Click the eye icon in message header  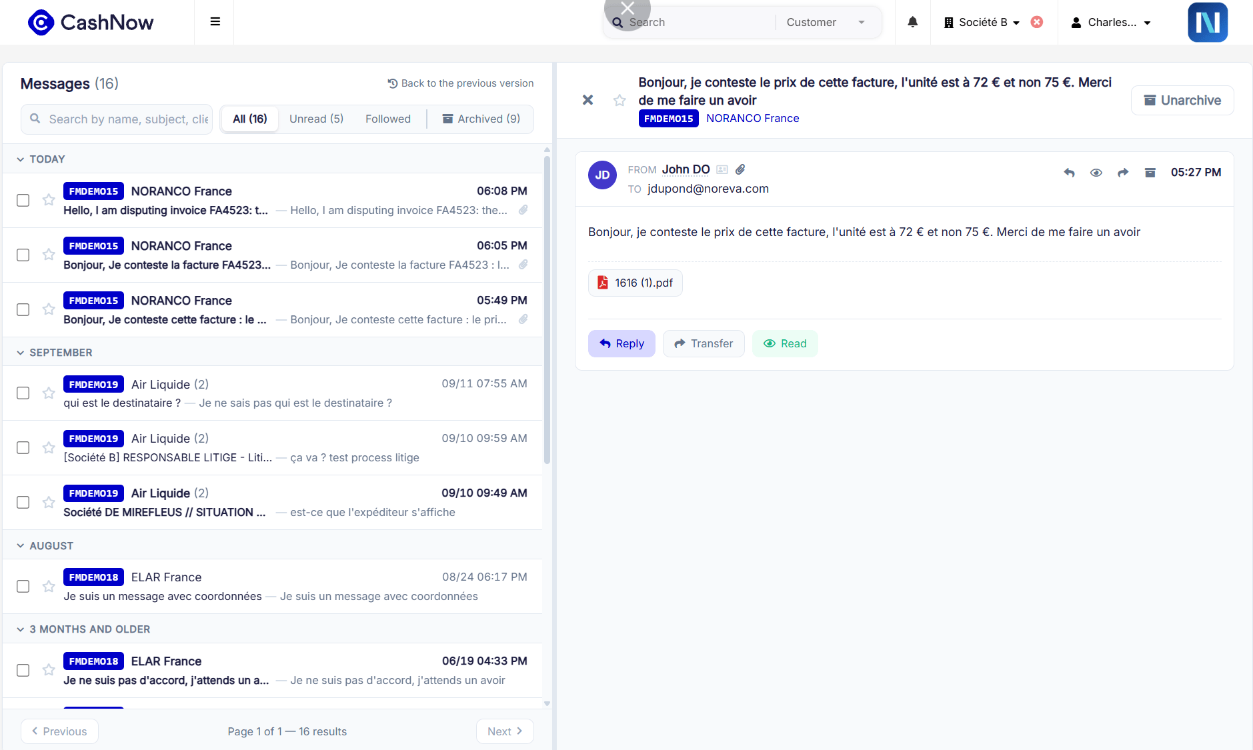click(1096, 173)
